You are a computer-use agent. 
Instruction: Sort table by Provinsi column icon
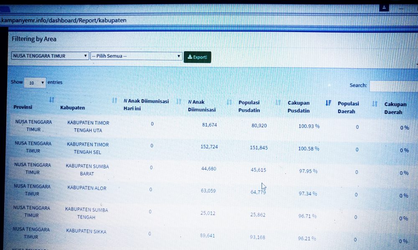[52, 100]
